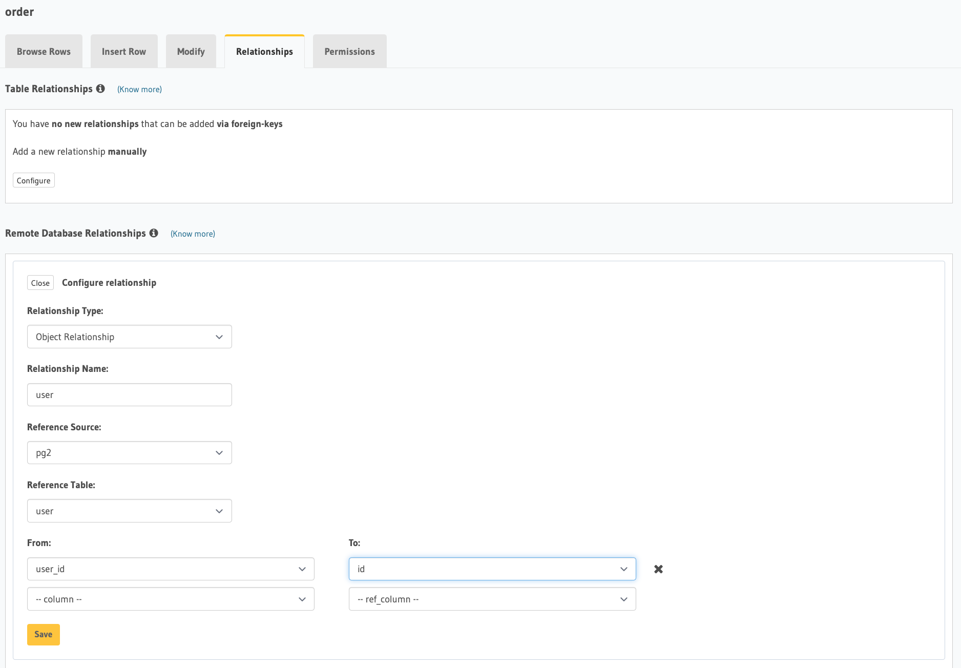
Task: Open the Relationship Type dropdown
Action: (129, 337)
